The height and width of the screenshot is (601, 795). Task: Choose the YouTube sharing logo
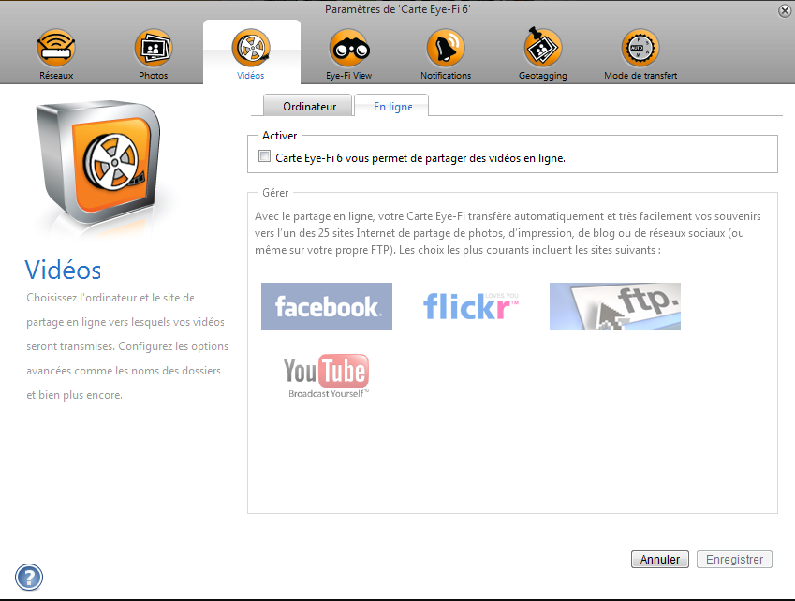pyautogui.click(x=327, y=375)
